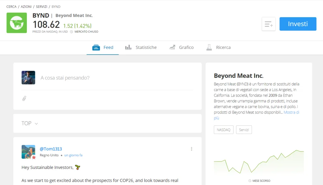323x185 pixels.
Task: Click the market closed clock icon
Action: tap(72, 32)
